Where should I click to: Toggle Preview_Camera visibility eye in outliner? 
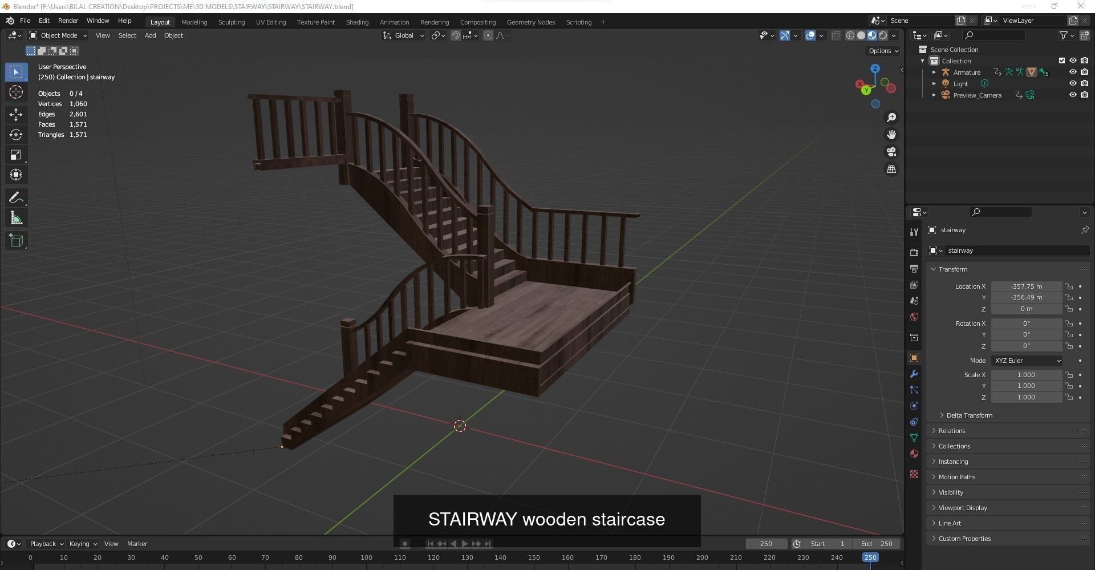[1073, 95]
